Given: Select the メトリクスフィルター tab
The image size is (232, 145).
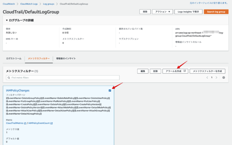Looking at the screenshot, I should coord(39,59).
